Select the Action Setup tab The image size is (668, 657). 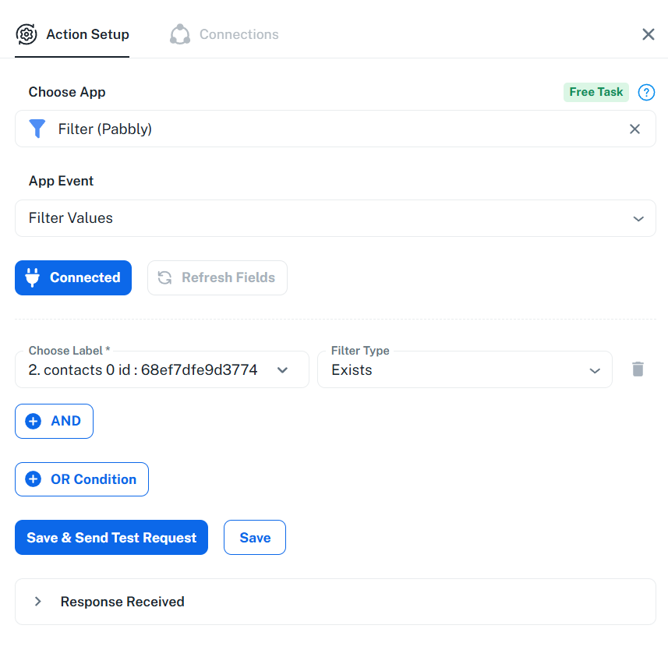click(x=87, y=34)
